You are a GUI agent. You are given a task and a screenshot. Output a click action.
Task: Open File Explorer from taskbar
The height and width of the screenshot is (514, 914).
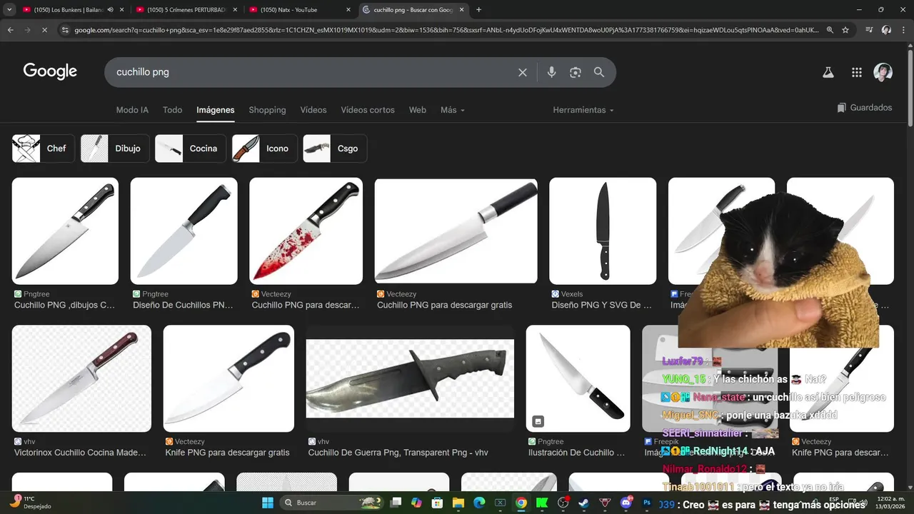pos(458,503)
